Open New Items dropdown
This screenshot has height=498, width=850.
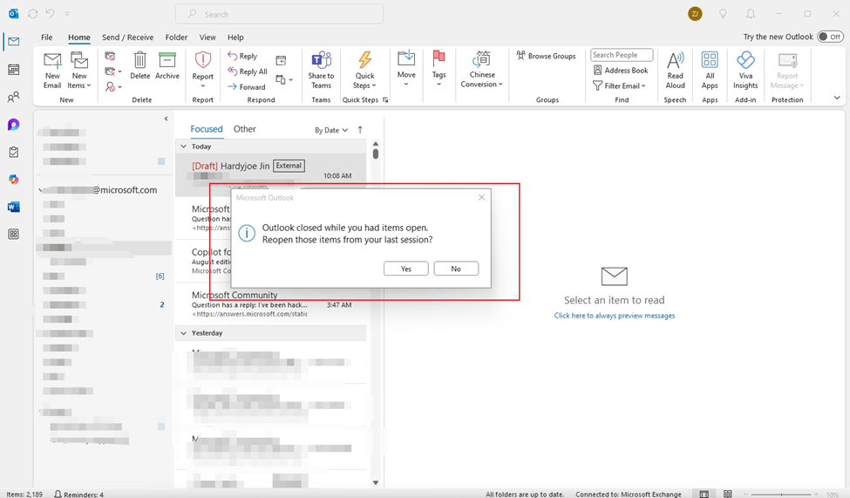(79, 71)
